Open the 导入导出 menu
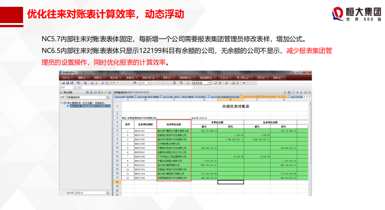 click(x=244, y=78)
